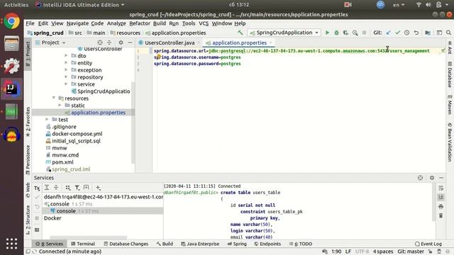Toggle soft-wrap in console output

coord(441,188)
